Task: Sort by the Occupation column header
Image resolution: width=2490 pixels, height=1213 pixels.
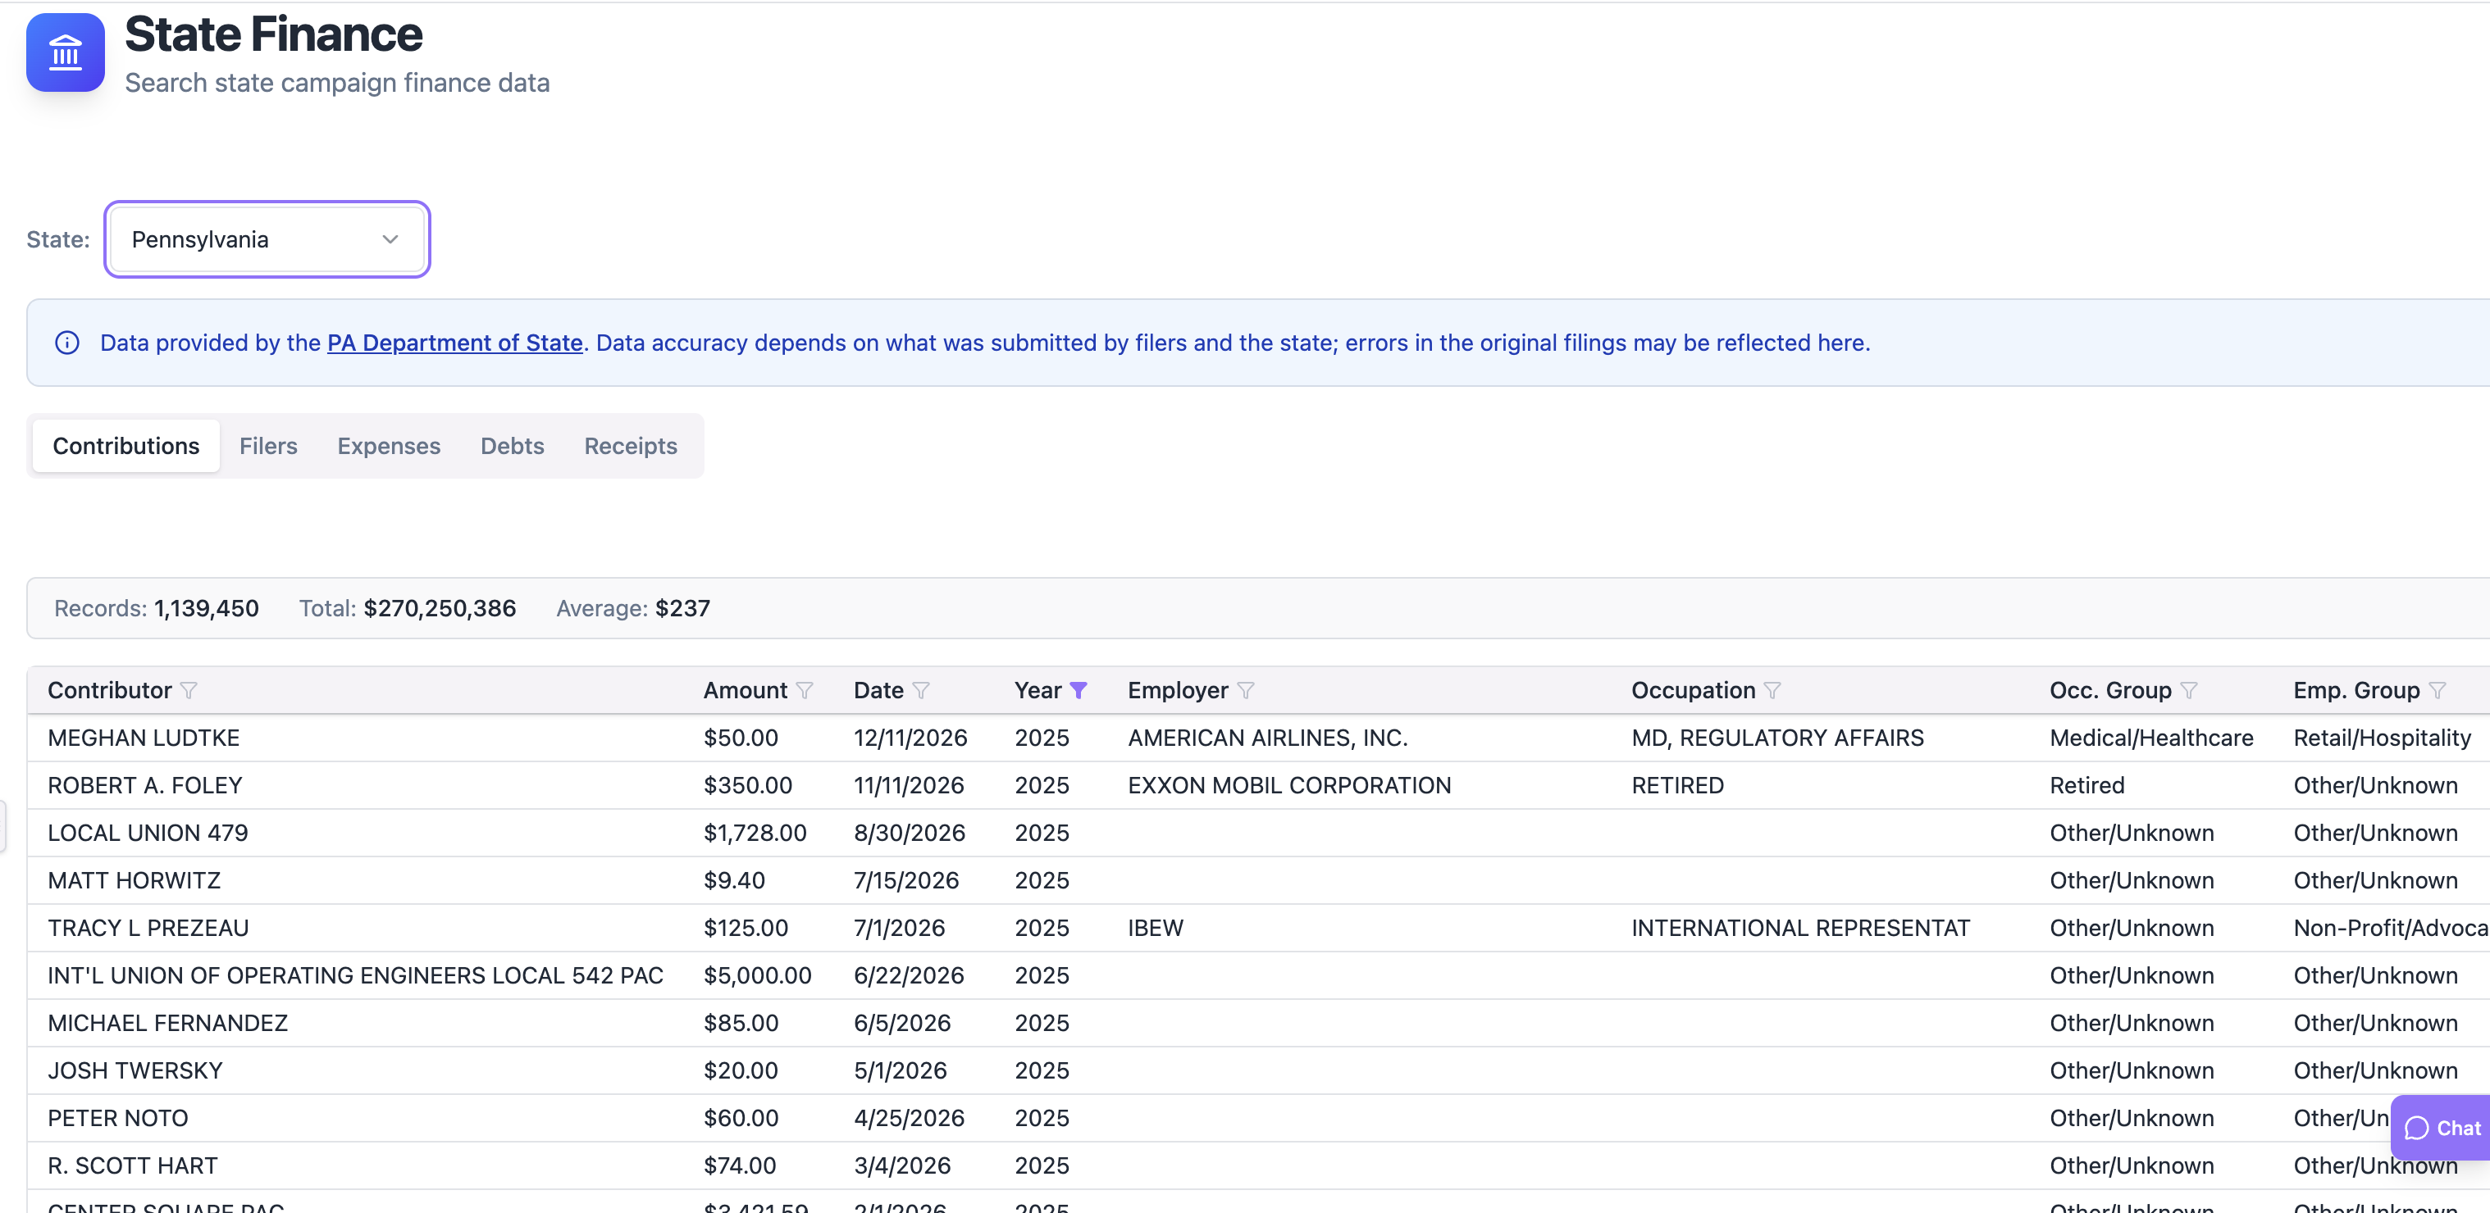Action: click(x=1693, y=691)
